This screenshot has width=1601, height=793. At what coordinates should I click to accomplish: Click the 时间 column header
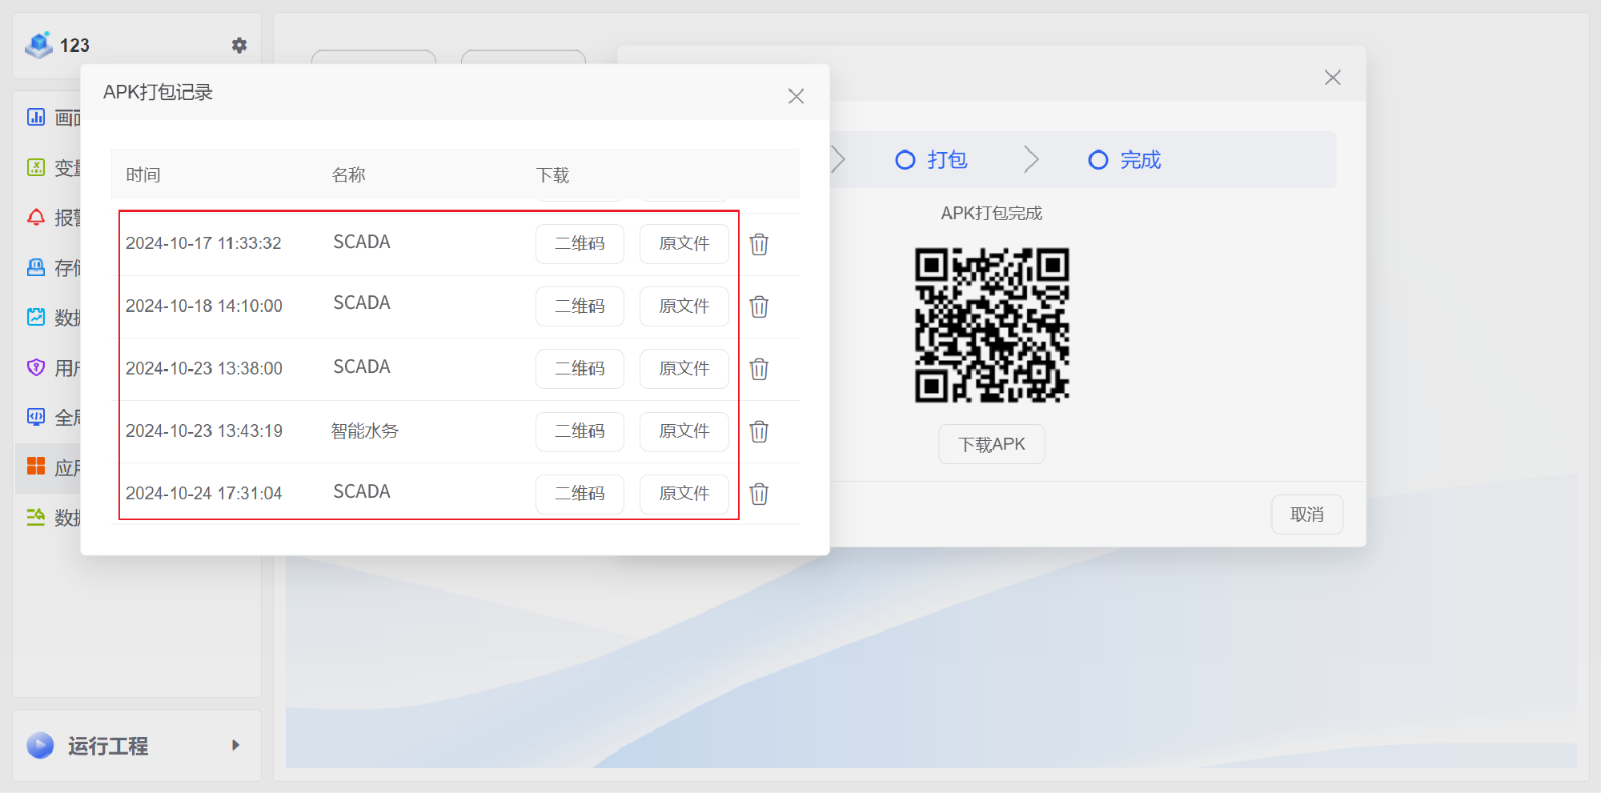pos(143,174)
